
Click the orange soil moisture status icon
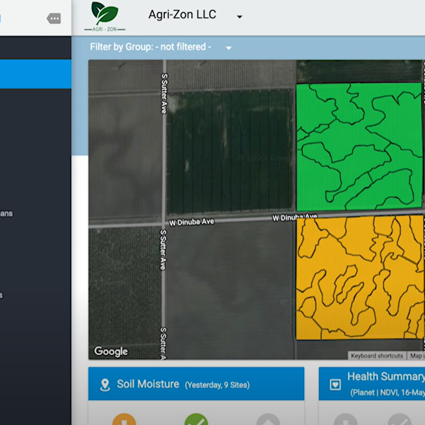[124, 419]
